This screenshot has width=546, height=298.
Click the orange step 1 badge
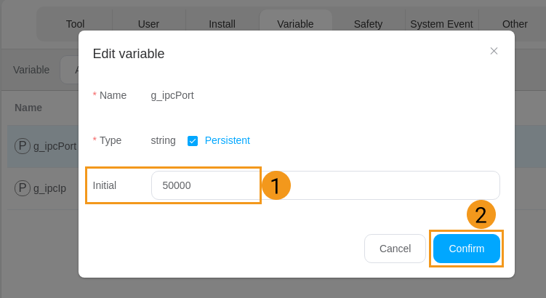tap(276, 185)
